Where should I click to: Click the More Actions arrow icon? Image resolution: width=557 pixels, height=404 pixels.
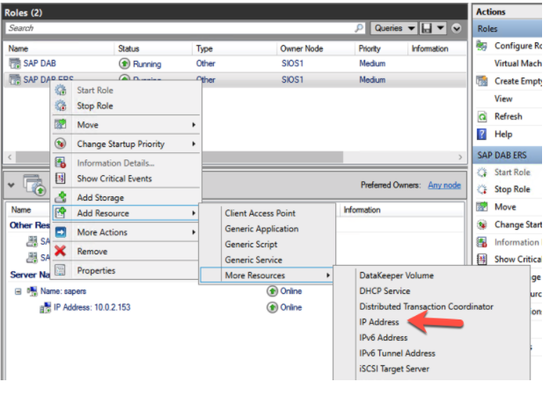click(x=61, y=232)
